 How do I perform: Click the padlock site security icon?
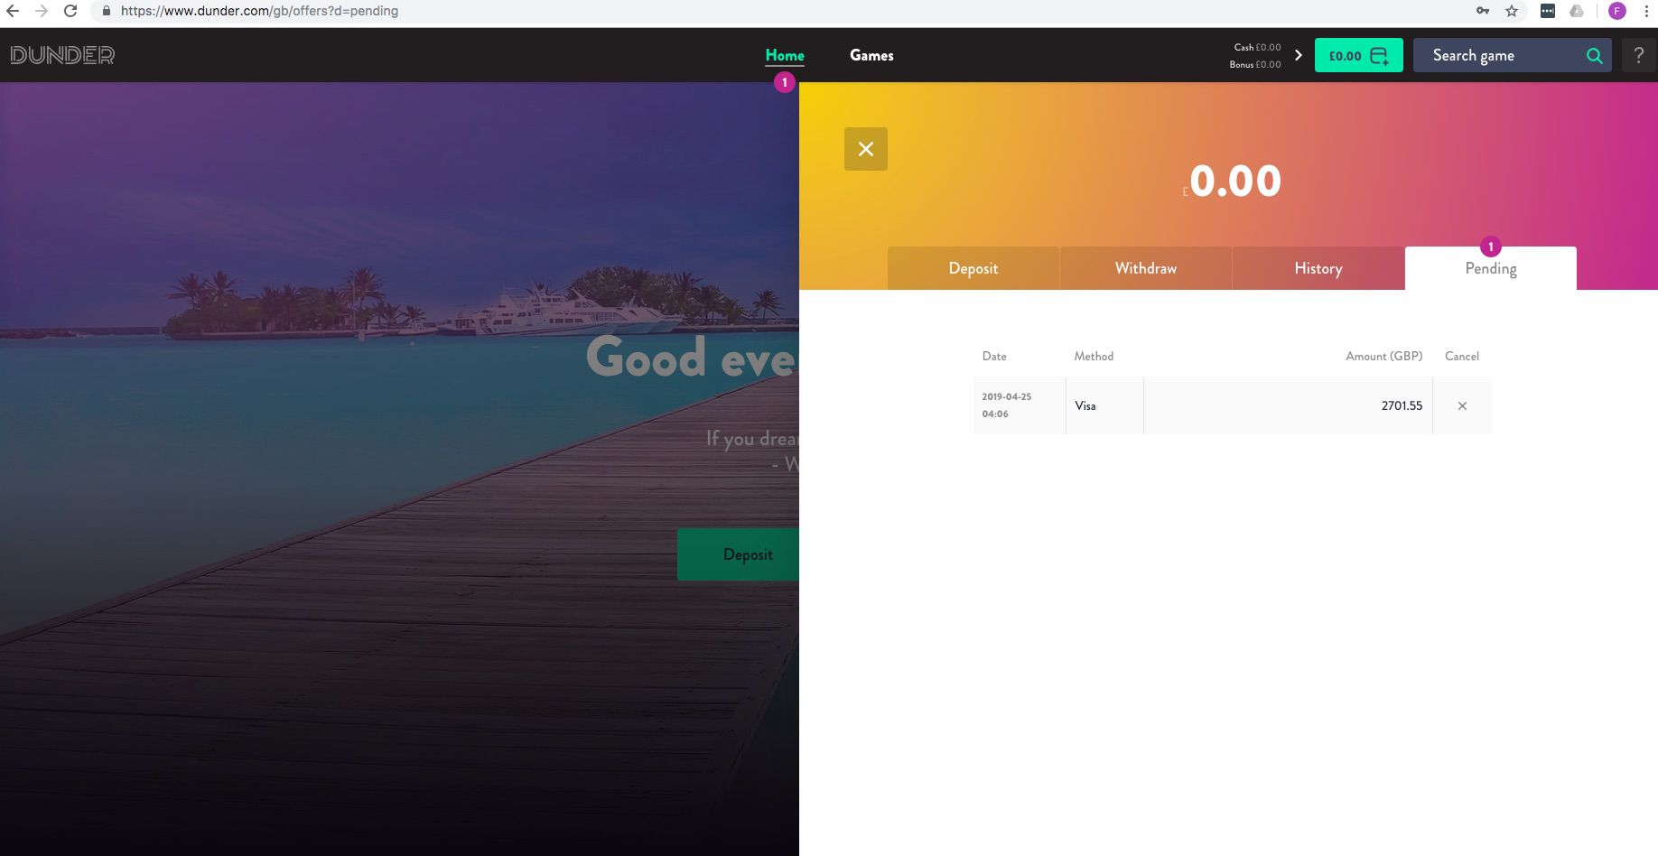coord(106,11)
